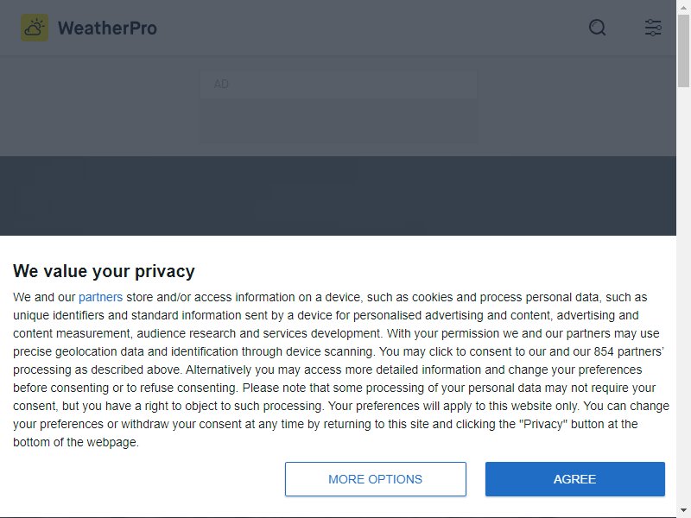This screenshot has width=691, height=518.
Task: Open search via magnifying glass icon
Action: (597, 28)
